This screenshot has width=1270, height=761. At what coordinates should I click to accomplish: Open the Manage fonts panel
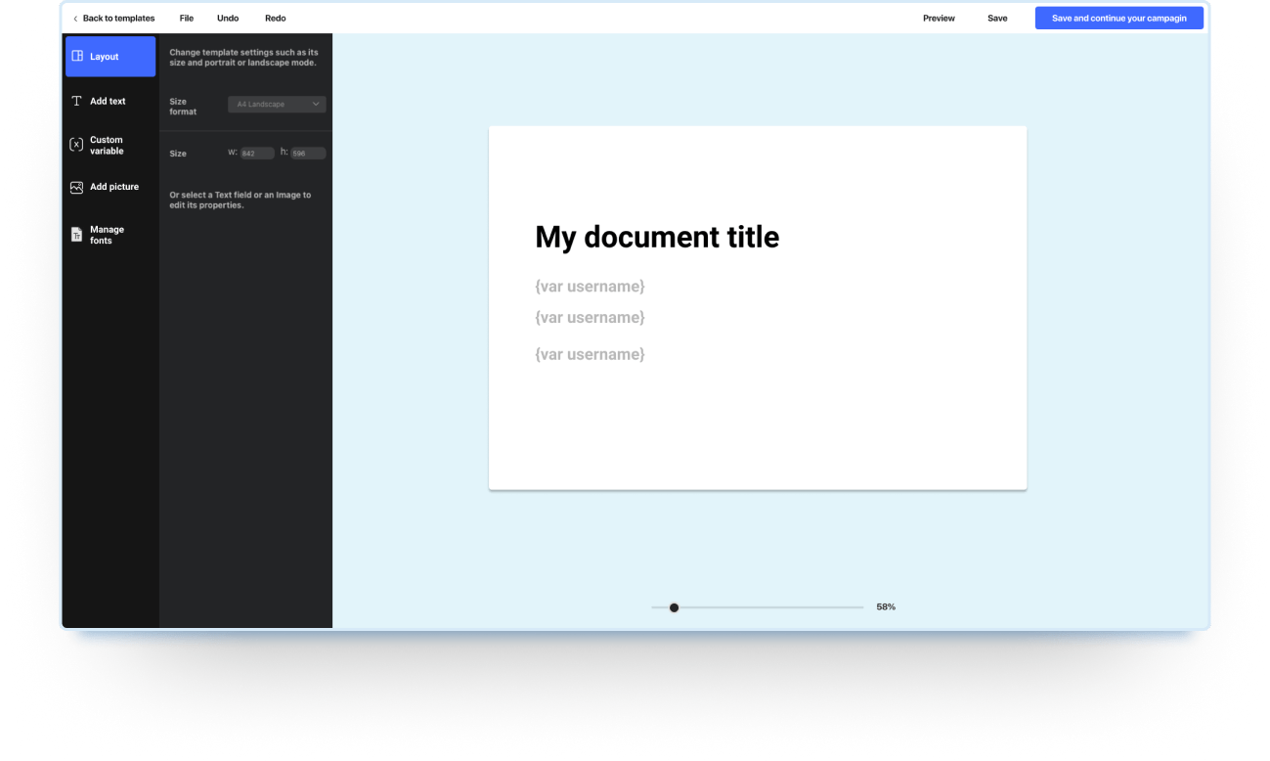(106, 235)
